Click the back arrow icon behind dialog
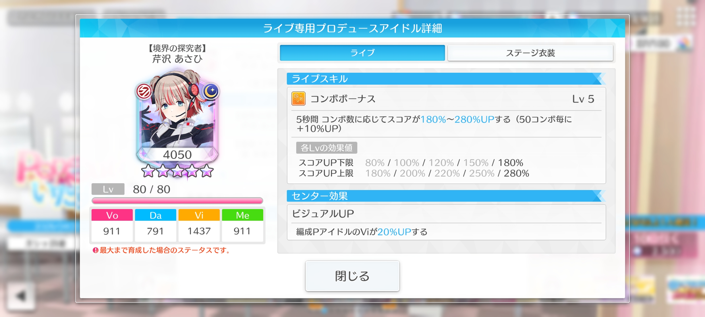This screenshot has width=705, height=317. [x=20, y=296]
